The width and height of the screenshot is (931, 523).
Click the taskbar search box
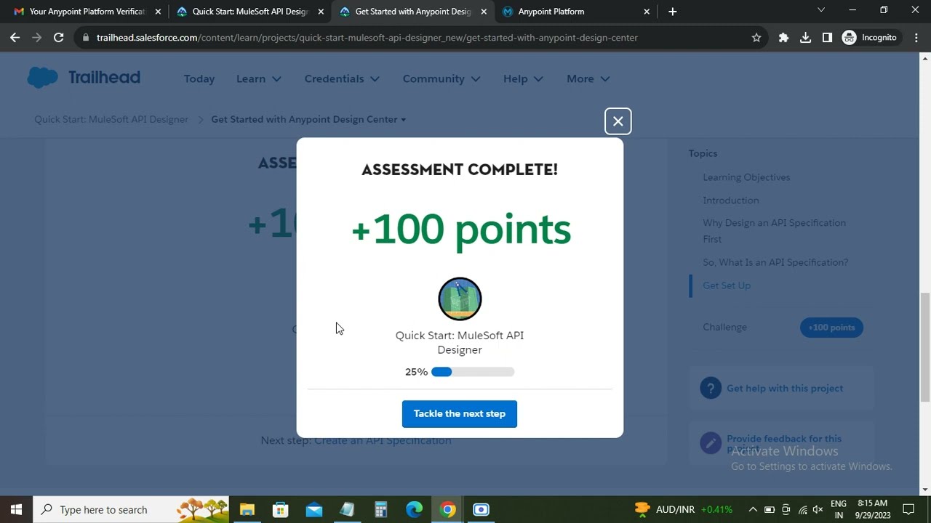(x=132, y=509)
